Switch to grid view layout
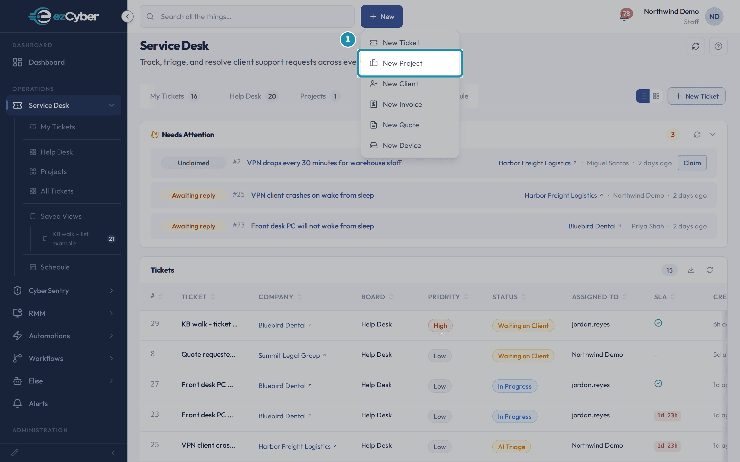 coord(656,96)
